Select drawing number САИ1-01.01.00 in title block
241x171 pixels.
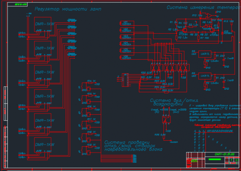coord(224,154)
